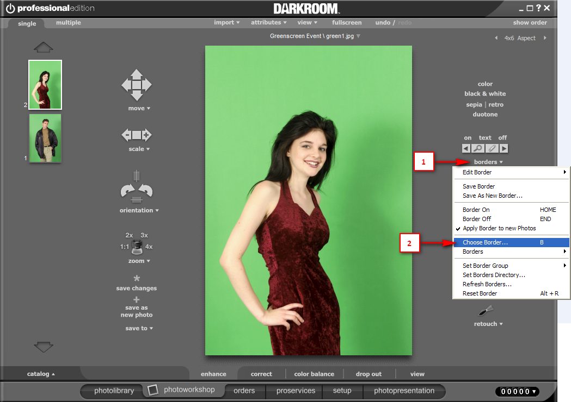
Task: Select the man in jacket thumbnail
Action: tap(45, 138)
